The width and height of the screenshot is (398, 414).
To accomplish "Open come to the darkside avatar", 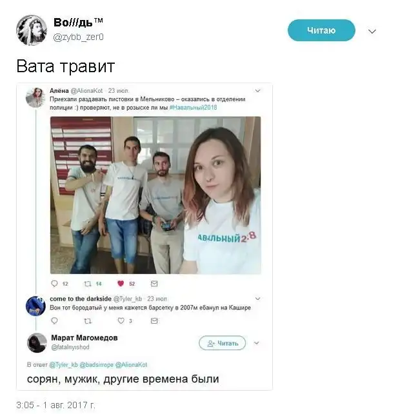I will click(35, 306).
